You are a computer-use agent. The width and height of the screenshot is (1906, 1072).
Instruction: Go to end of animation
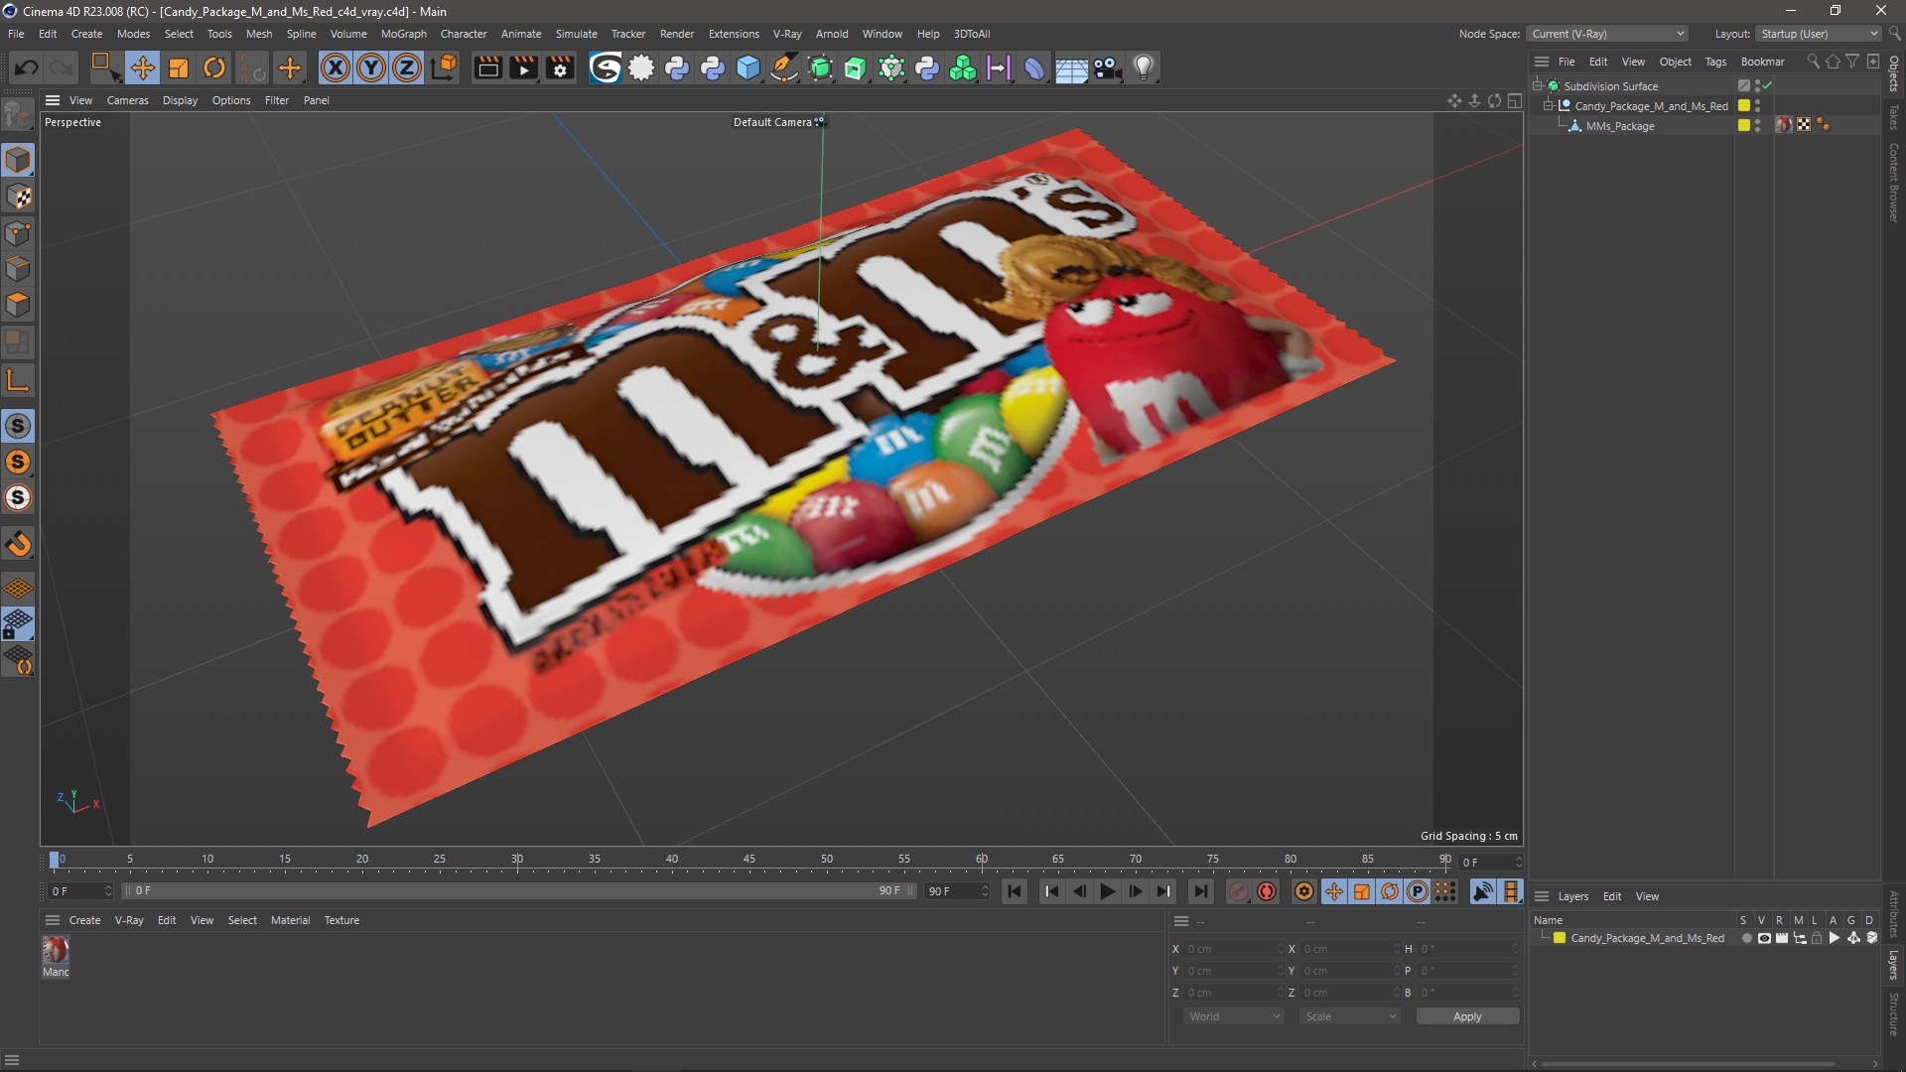(1200, 891)
